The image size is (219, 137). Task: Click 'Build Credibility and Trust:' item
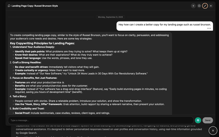(x=28, y=109)
